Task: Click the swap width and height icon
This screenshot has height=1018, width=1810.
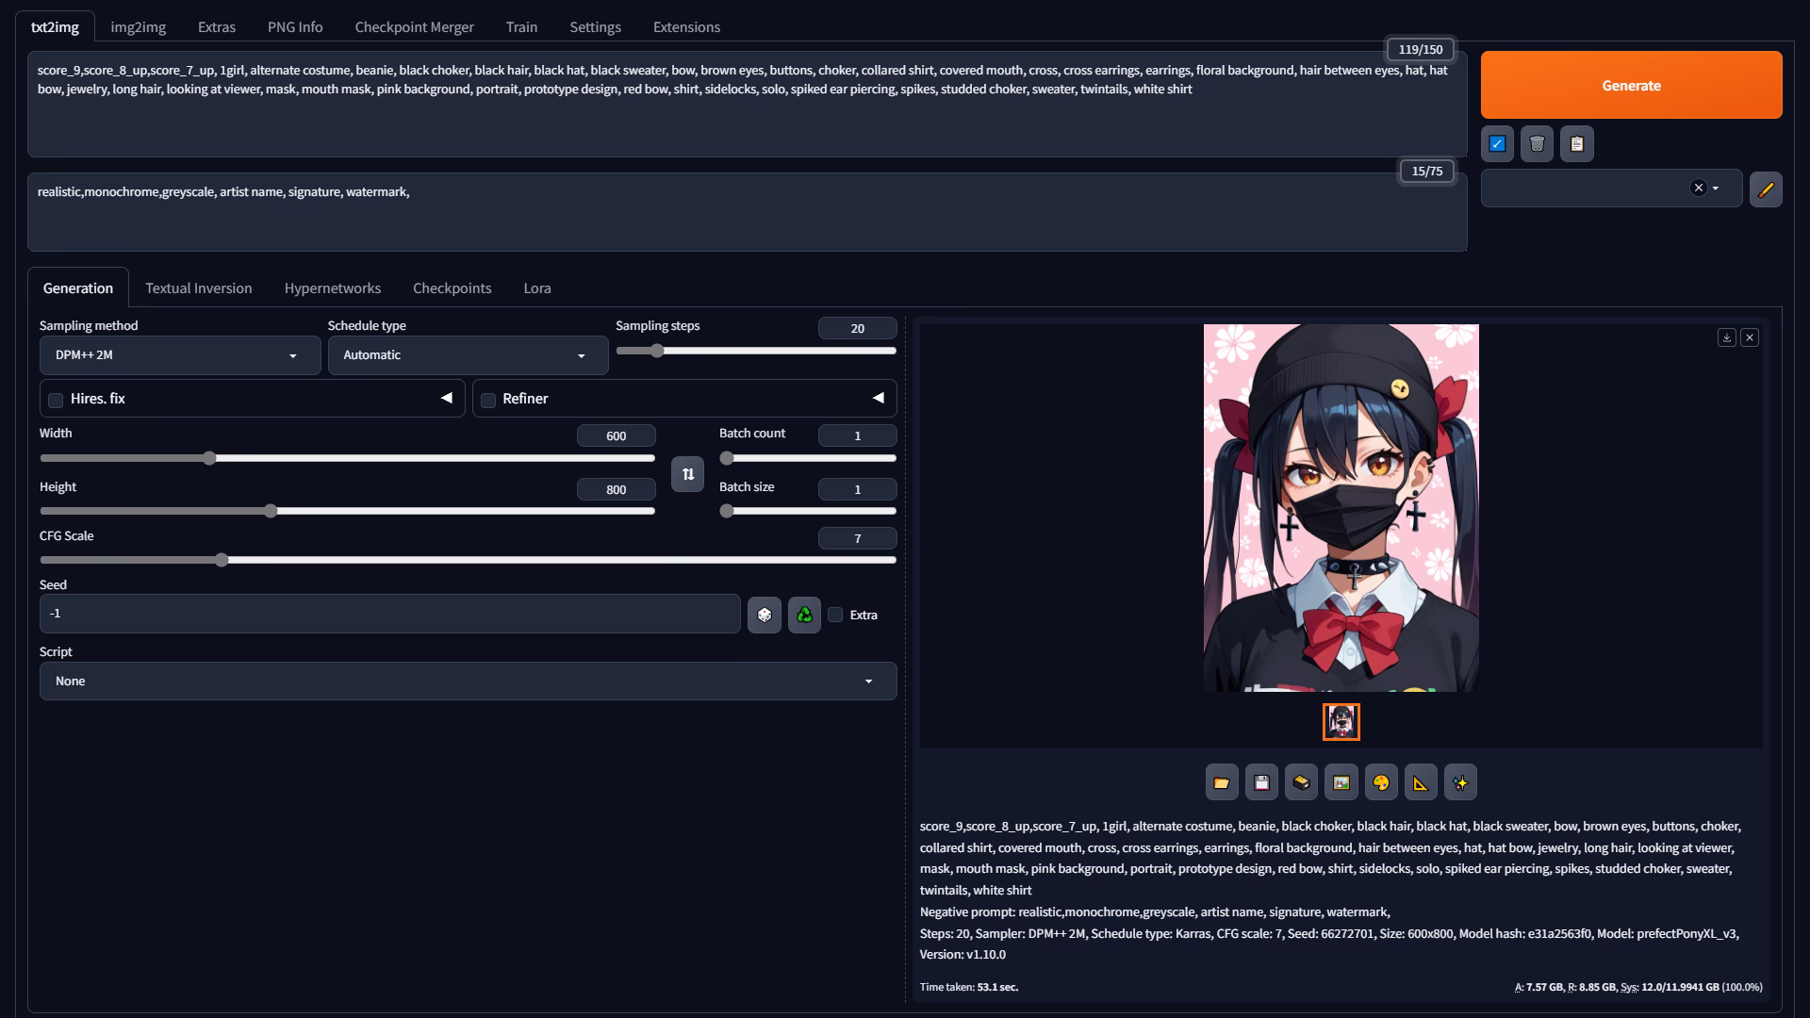Action: coord(687,474)
